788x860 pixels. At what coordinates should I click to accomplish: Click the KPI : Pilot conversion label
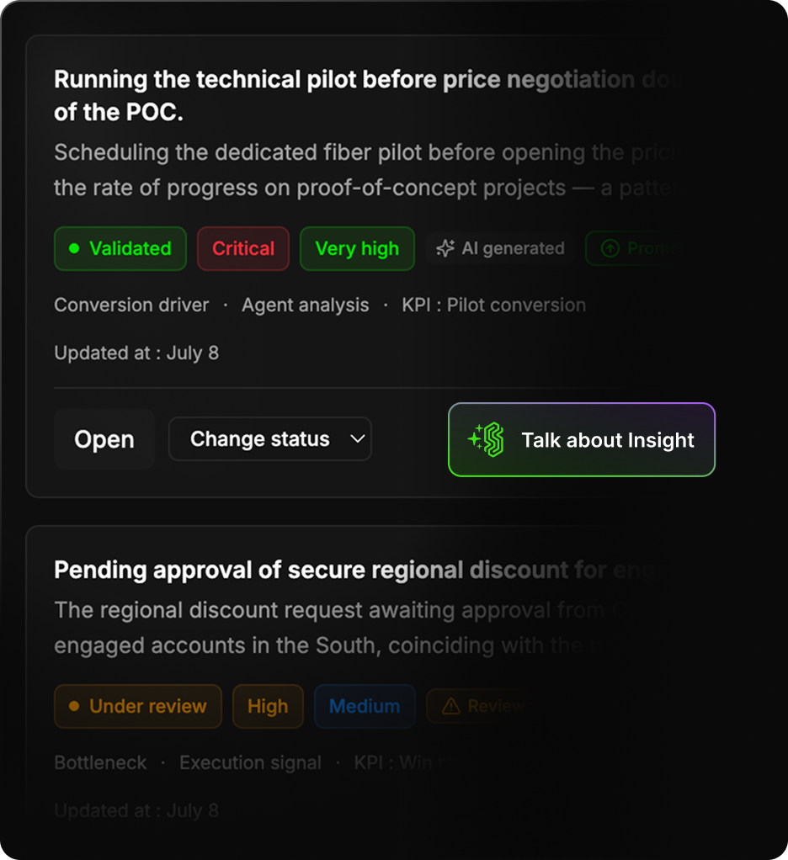[x=494, y=305]
